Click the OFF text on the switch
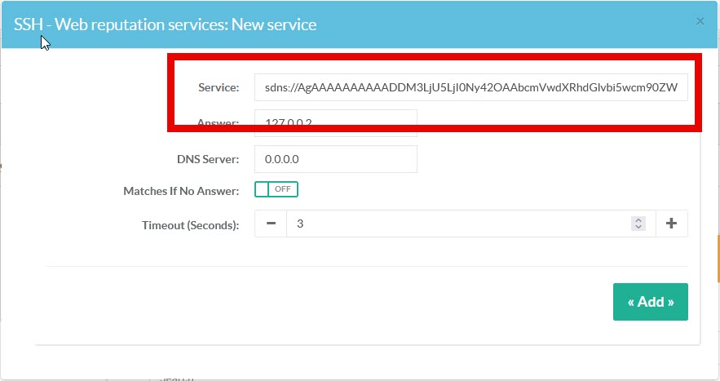 [x=282, y=190]
